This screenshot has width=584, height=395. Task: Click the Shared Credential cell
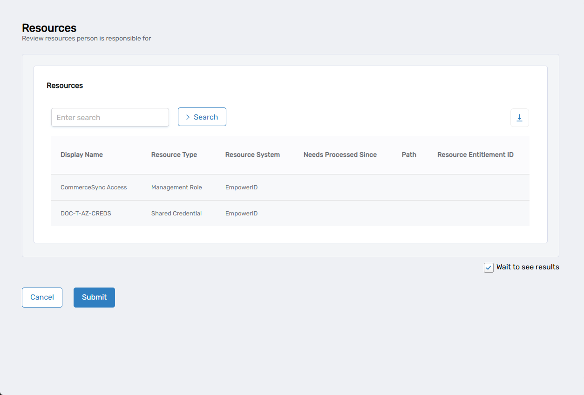pyautogui.click(x=177, y=213)
